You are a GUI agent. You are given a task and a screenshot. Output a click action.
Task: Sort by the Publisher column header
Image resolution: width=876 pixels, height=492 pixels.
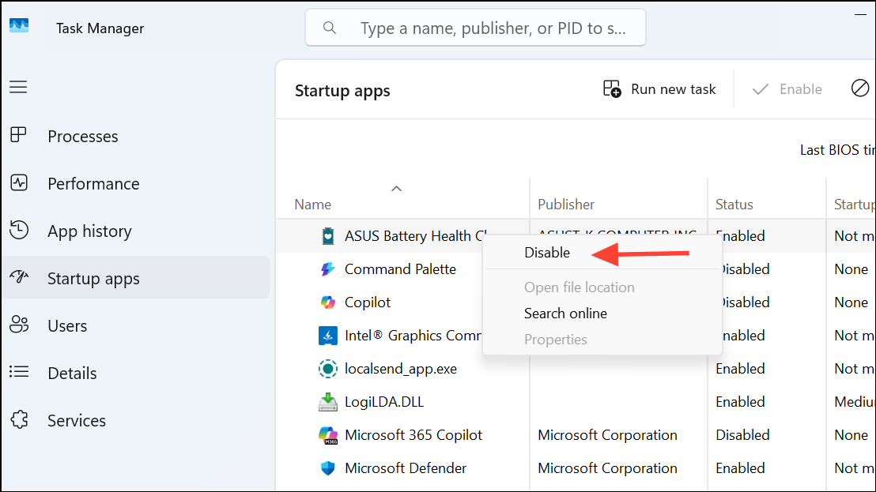coord(566,205)
